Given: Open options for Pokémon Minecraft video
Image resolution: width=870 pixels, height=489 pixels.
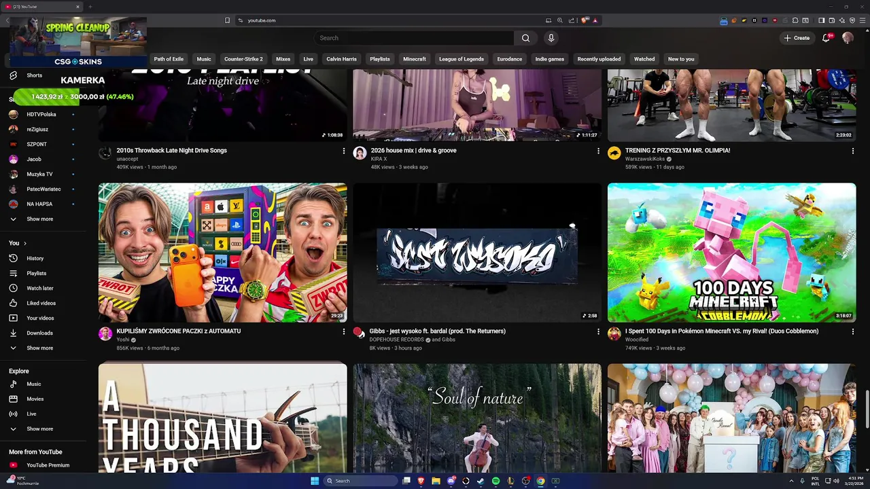Looking at the screenshot, I should pos(853,331).
